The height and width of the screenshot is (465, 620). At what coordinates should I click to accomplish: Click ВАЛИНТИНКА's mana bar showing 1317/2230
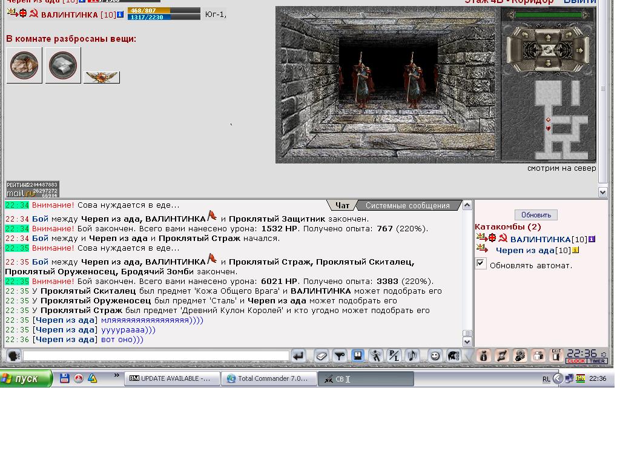pos(163,17)
